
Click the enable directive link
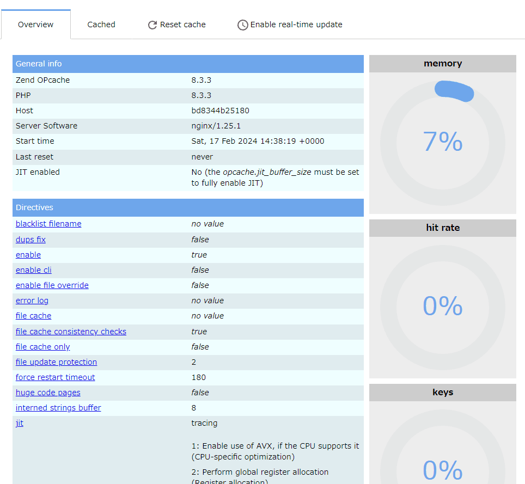pos(28,255)
